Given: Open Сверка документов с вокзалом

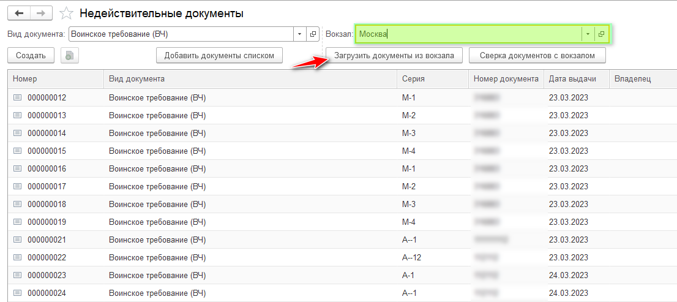Looking at the screenshot, I should [537, 55].
